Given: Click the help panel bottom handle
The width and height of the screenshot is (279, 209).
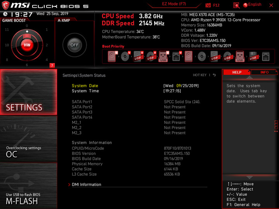Looking at the screenshot, I should [x=249, y=177].
